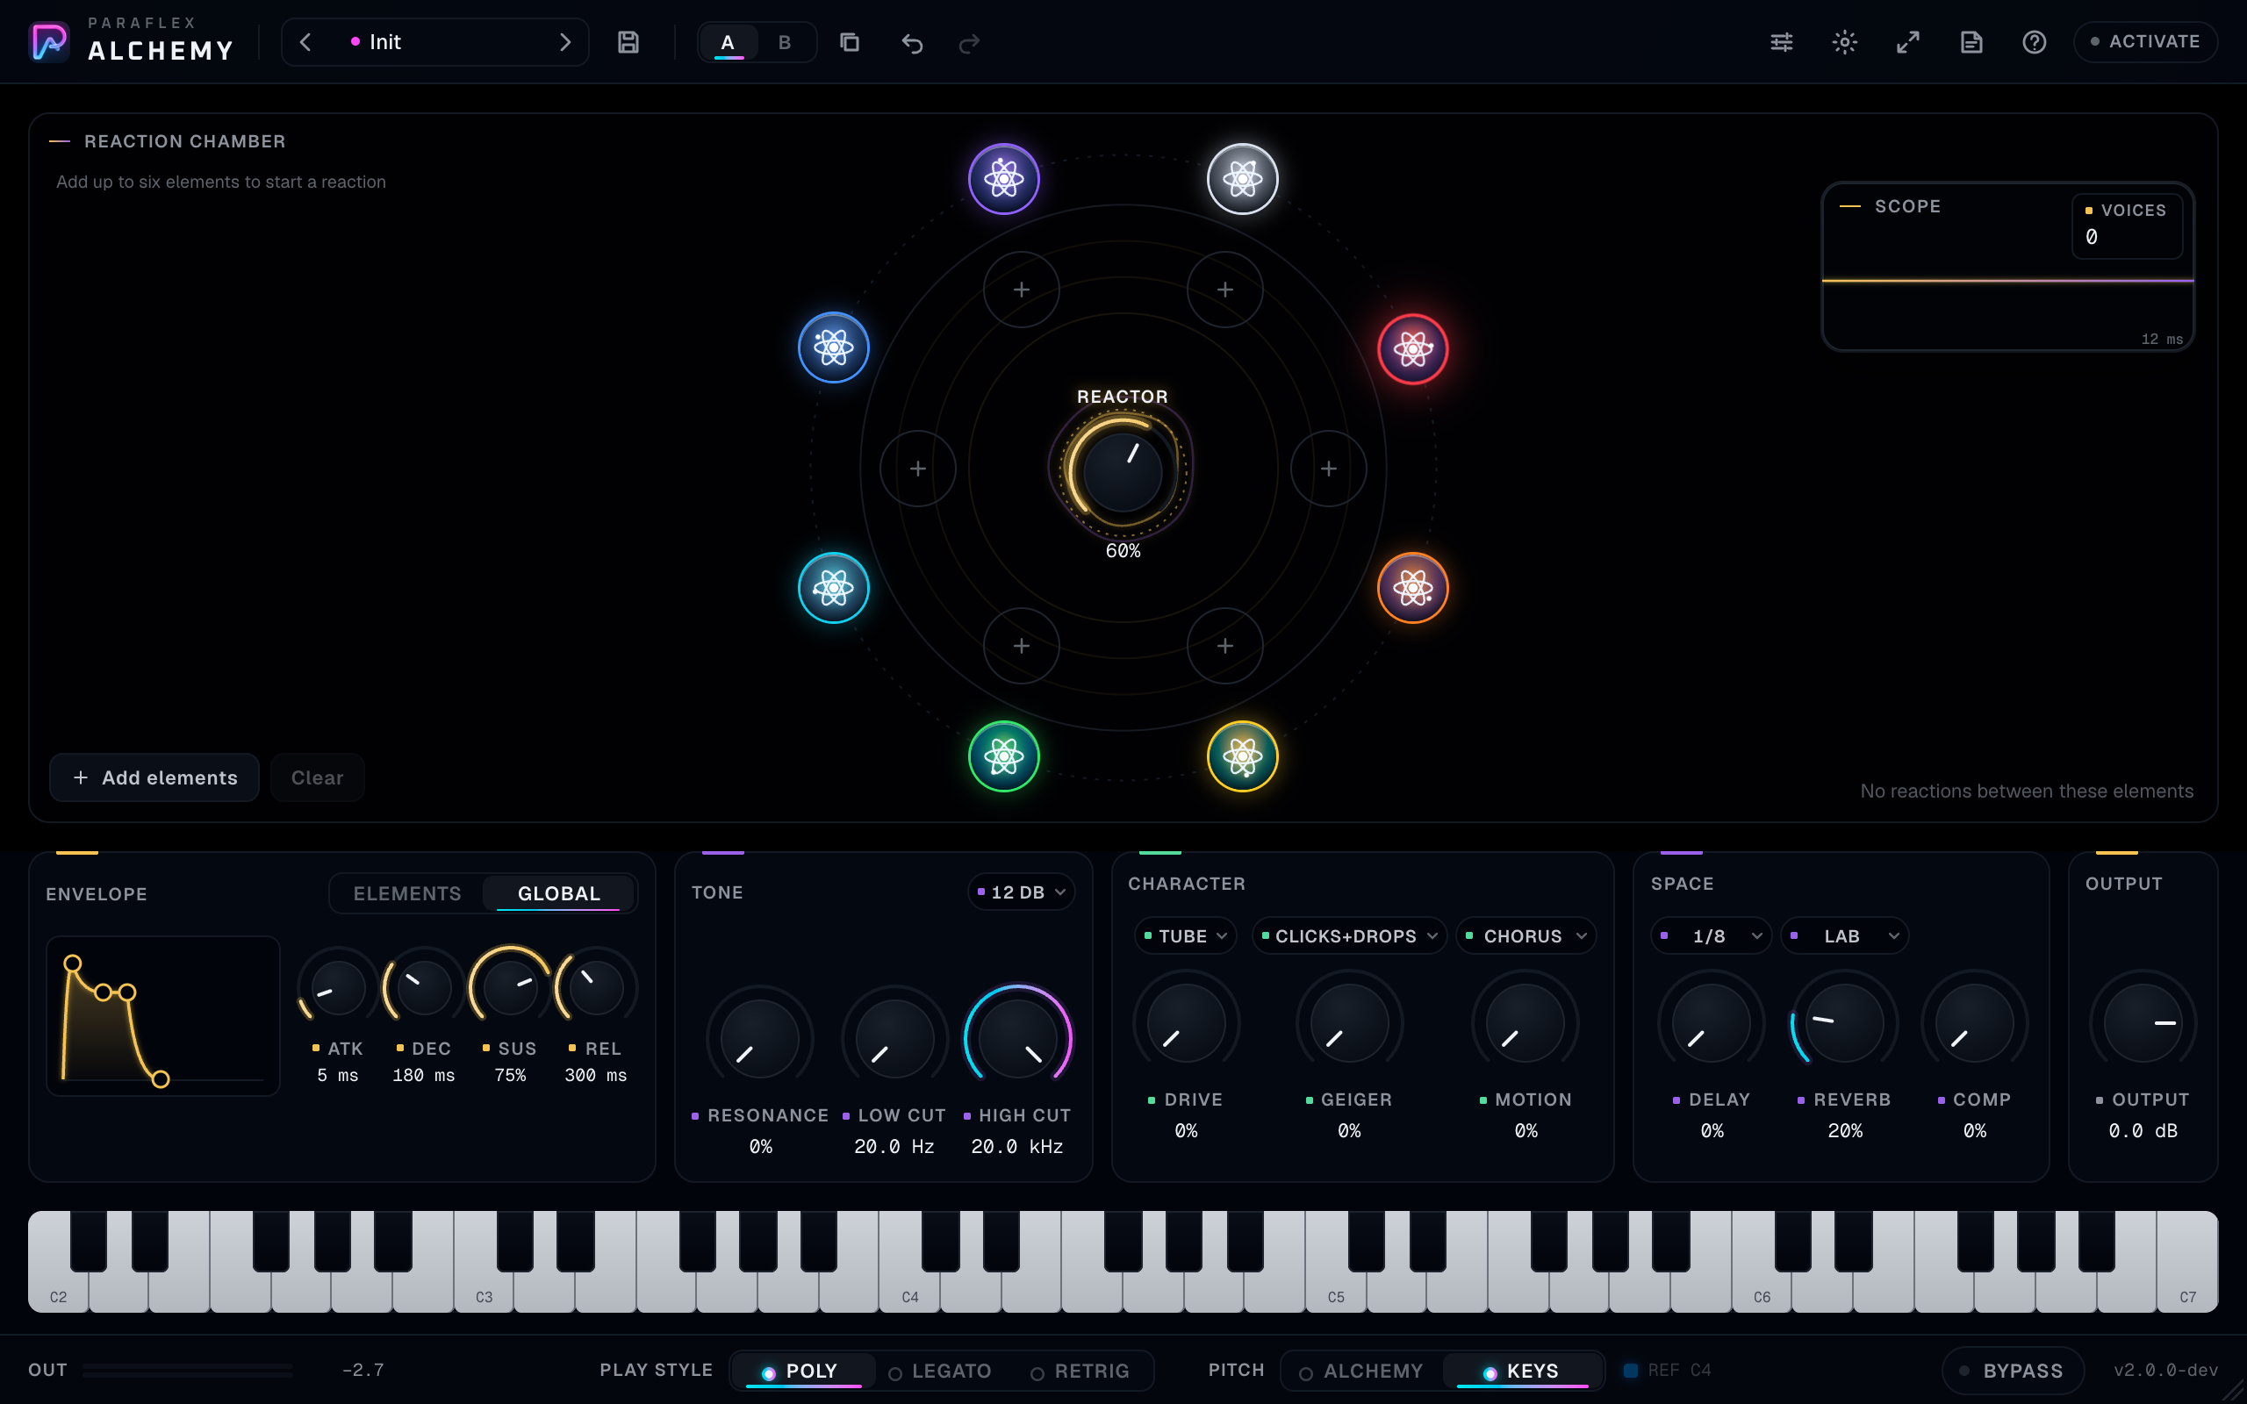2247x1404 pixels.
Task: Select preset slot B
Action: coord(785,43)
